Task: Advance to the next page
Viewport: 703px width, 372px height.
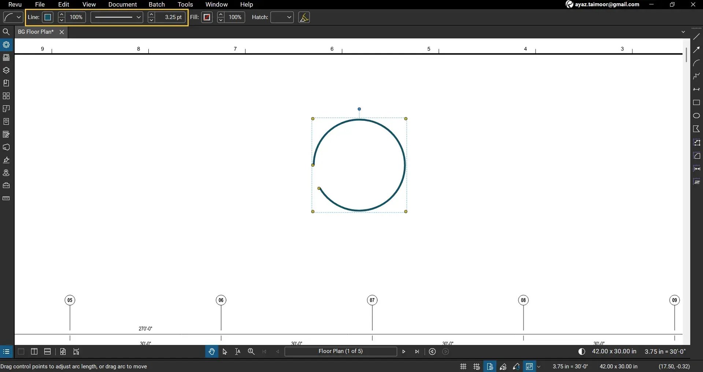Action: [404, 352]
